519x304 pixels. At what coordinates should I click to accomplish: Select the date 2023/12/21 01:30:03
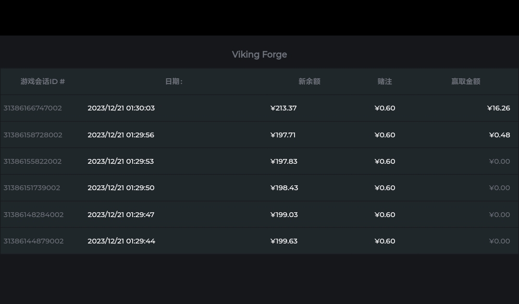(121, 108)
